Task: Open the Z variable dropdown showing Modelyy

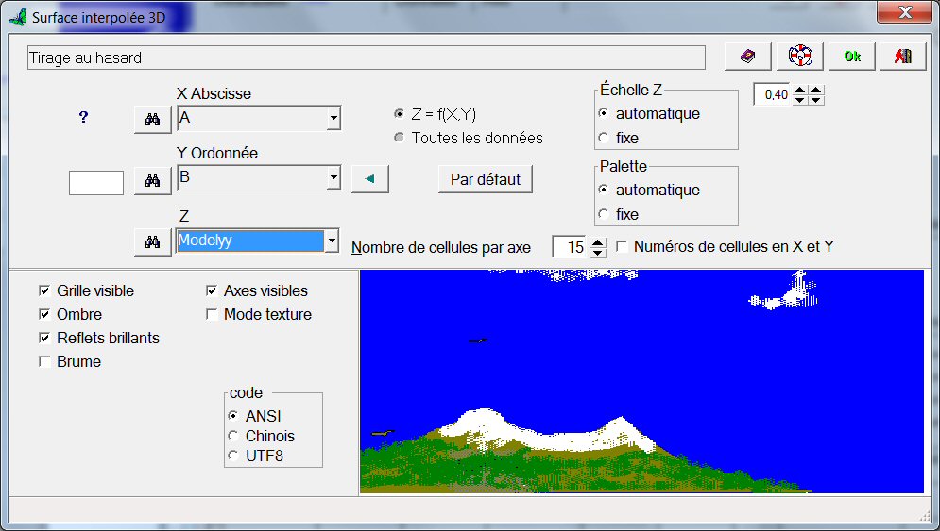Action: pos(332,241)
